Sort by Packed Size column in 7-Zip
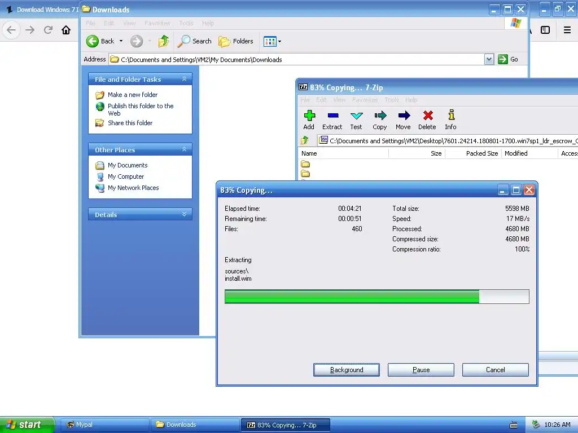578x433 pixels. click(474, 153)
